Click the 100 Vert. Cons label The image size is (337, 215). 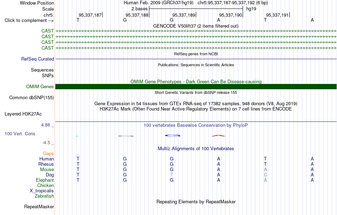20,134
